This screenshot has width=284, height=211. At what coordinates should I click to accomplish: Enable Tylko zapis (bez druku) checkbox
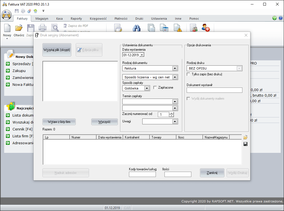point(188,74)
